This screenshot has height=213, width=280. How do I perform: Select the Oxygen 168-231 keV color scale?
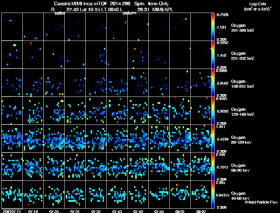point(213,83)
